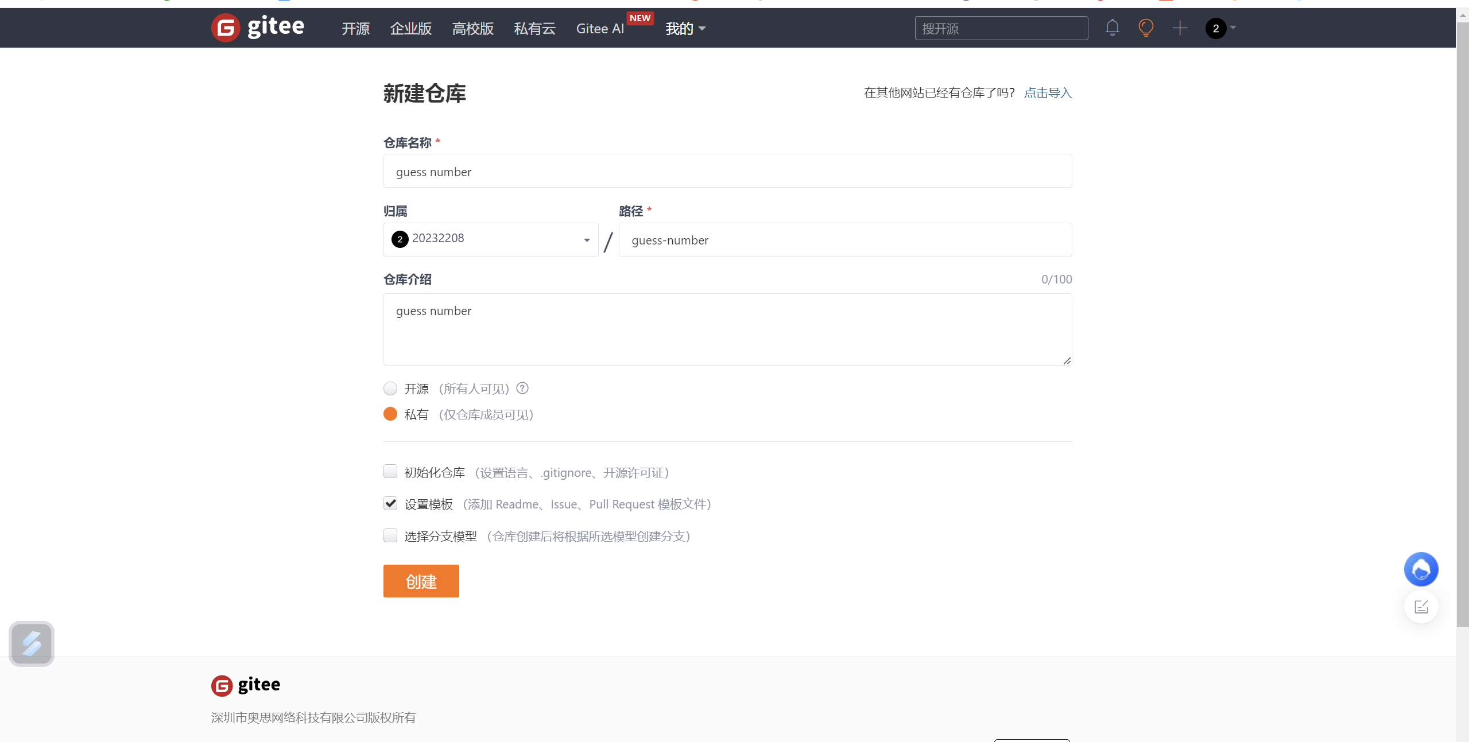
Task: Enable the 选择分支模型 checkbox
Action: click(x=390, y=535)
